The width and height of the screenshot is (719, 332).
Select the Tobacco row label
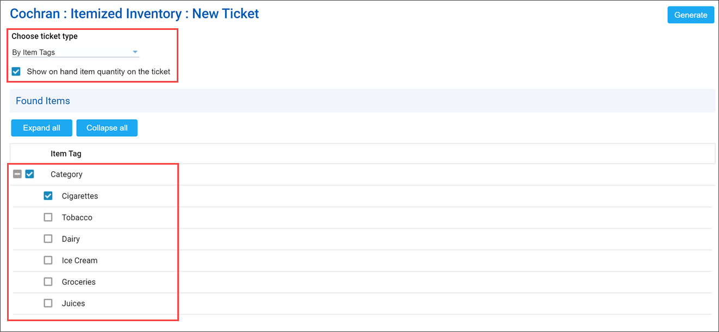[77, 217]
